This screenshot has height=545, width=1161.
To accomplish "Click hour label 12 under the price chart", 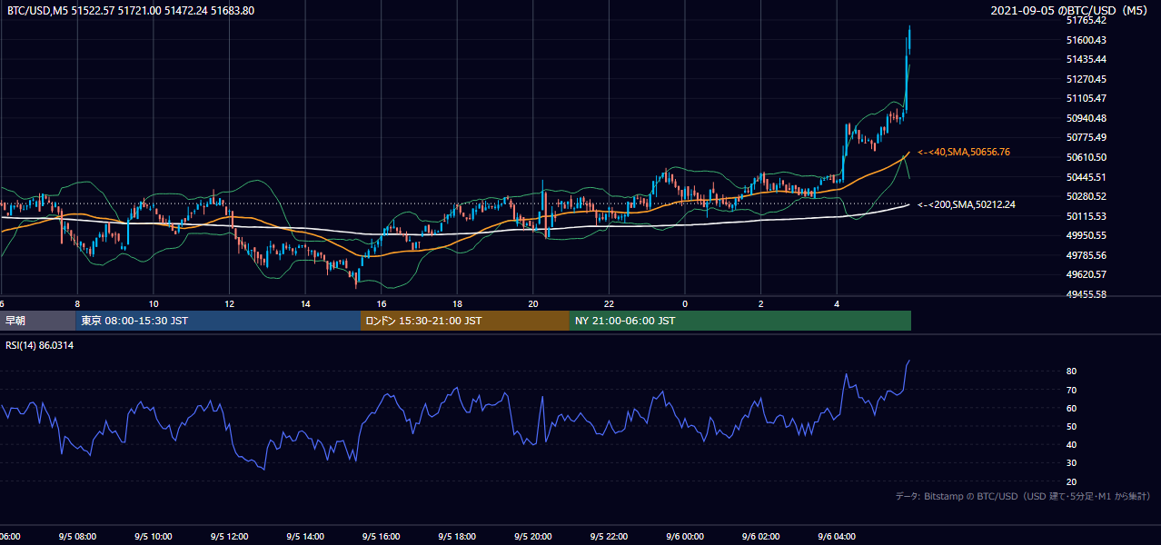I will (229, 303).
